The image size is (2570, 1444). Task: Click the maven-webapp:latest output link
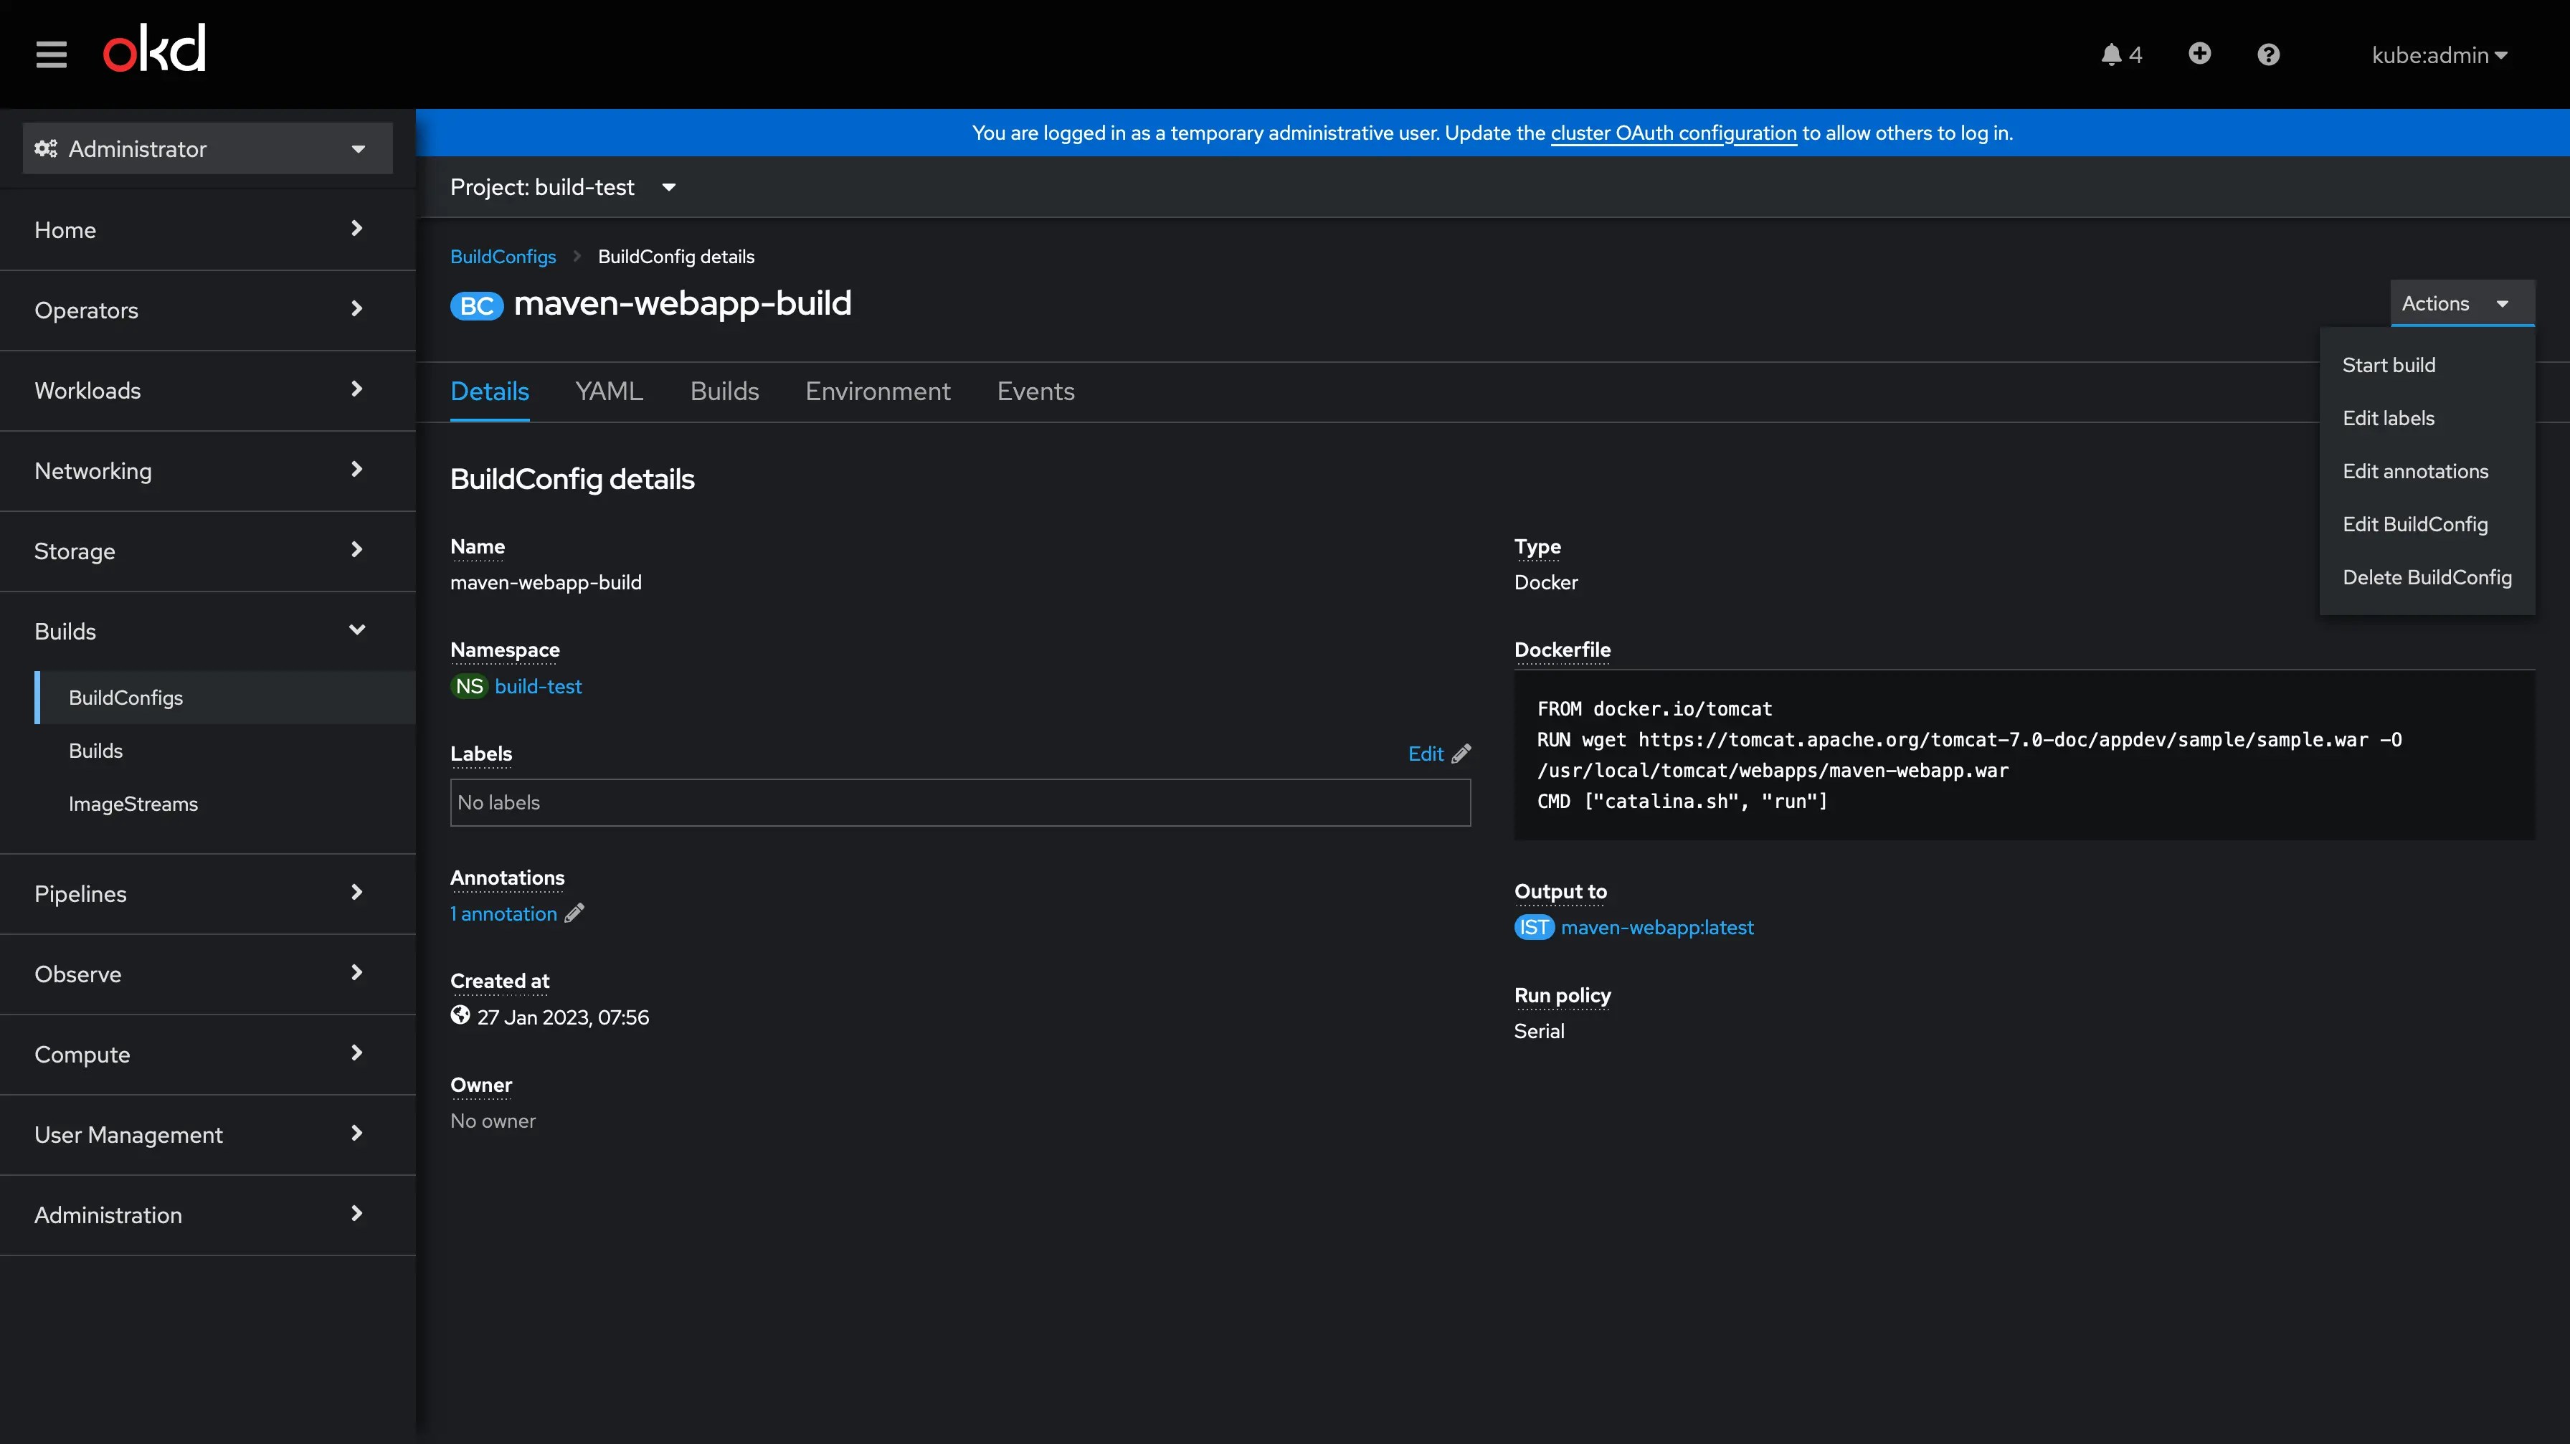1656,928
